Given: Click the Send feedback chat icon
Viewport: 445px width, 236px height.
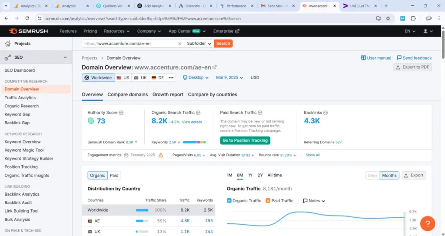Looking at the screenshot, I should pyautogui.click(x=399, y=58).
